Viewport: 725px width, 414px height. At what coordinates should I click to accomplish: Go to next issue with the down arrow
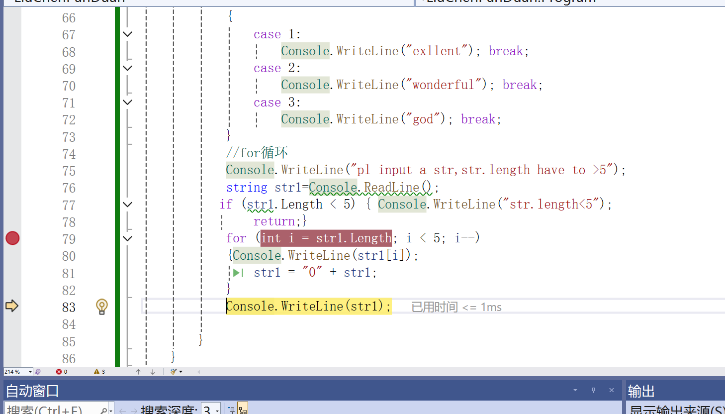153,372
